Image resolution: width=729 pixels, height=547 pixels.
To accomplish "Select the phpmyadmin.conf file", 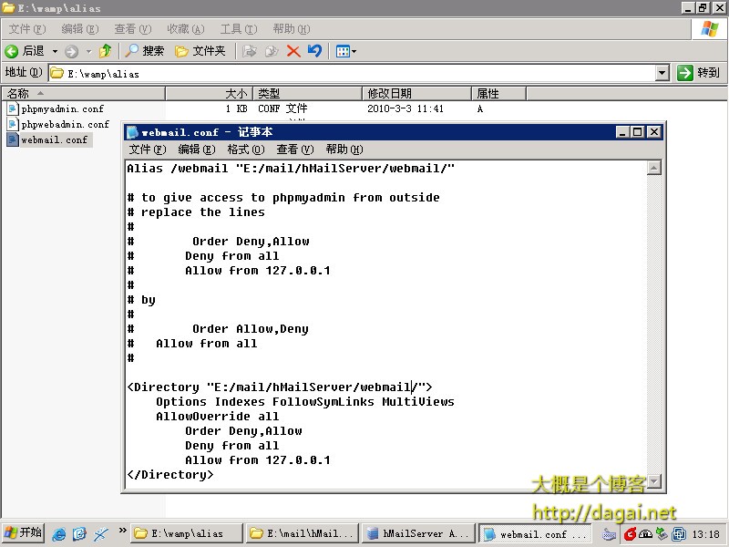I will (62, 108).
